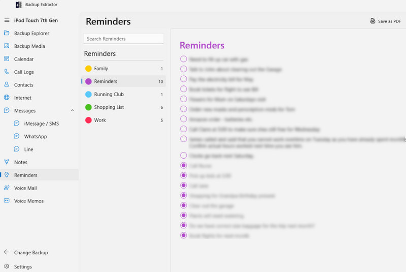Viewport: 406px width, 272px height.
Task: Open the Calendar icon in sidebar
Action: (7, 59)
